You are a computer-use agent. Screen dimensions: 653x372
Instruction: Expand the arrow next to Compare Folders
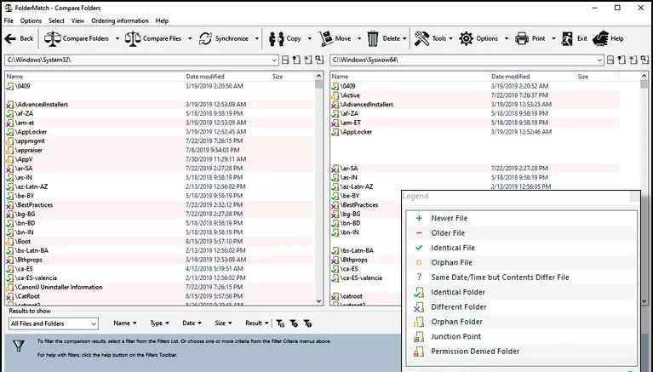pos(117,38)
